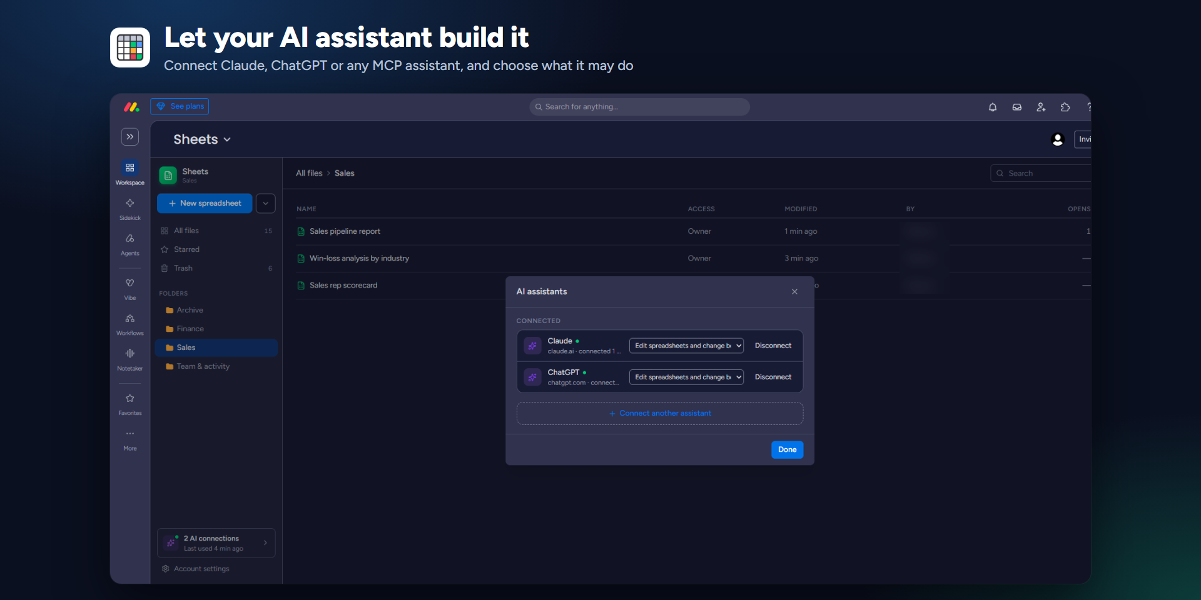Image resolution: width=1201 pixels, height=600 pixels.
Task: Open Agents in the left rail
Action: 130,244
